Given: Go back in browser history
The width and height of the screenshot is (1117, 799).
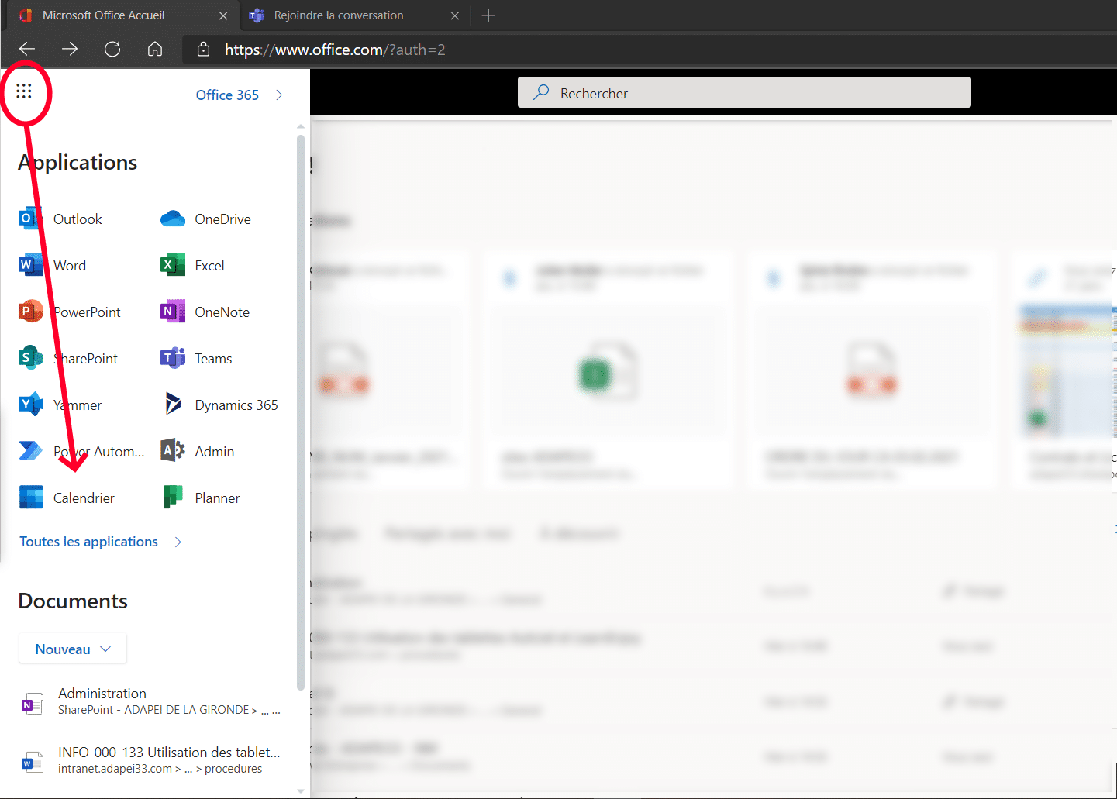Looking at the screenshot, I should click(x=27, y=50).
